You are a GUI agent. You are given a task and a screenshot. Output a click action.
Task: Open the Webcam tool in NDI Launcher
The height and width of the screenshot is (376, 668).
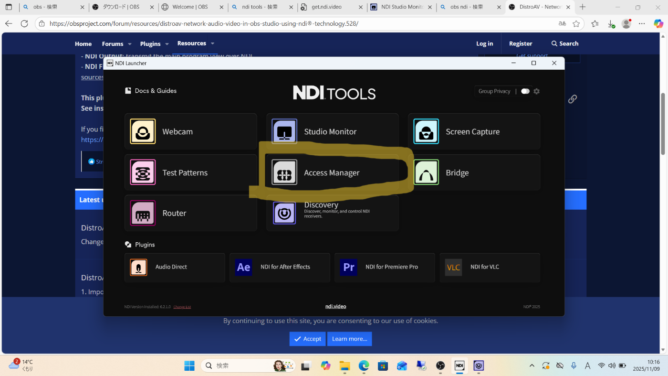click(191, 131)
